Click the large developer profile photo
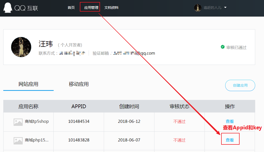Screen dimensions: 264x152 coord(21,47)
